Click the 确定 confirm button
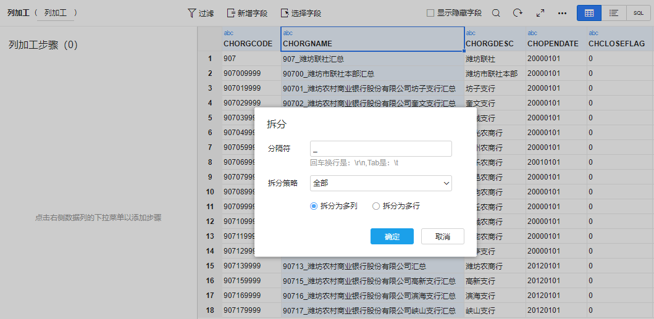The height and width of the screenshot is (319, 654). pyautogui.click(x=392, y=236)
